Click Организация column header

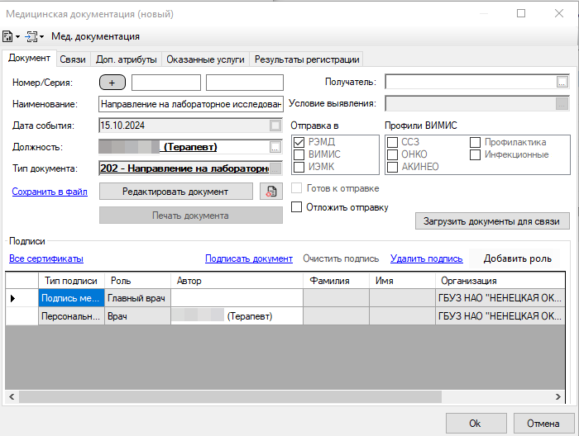tap(500, 281)
